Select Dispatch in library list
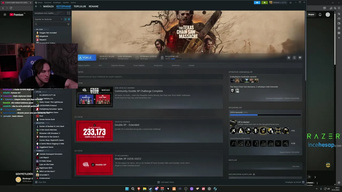This screenshot has width=342, height=192. 43,40
